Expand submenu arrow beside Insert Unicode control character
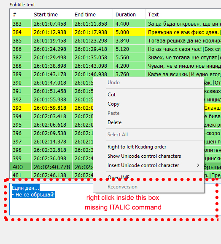221x244 pixels. pos(198,165)
